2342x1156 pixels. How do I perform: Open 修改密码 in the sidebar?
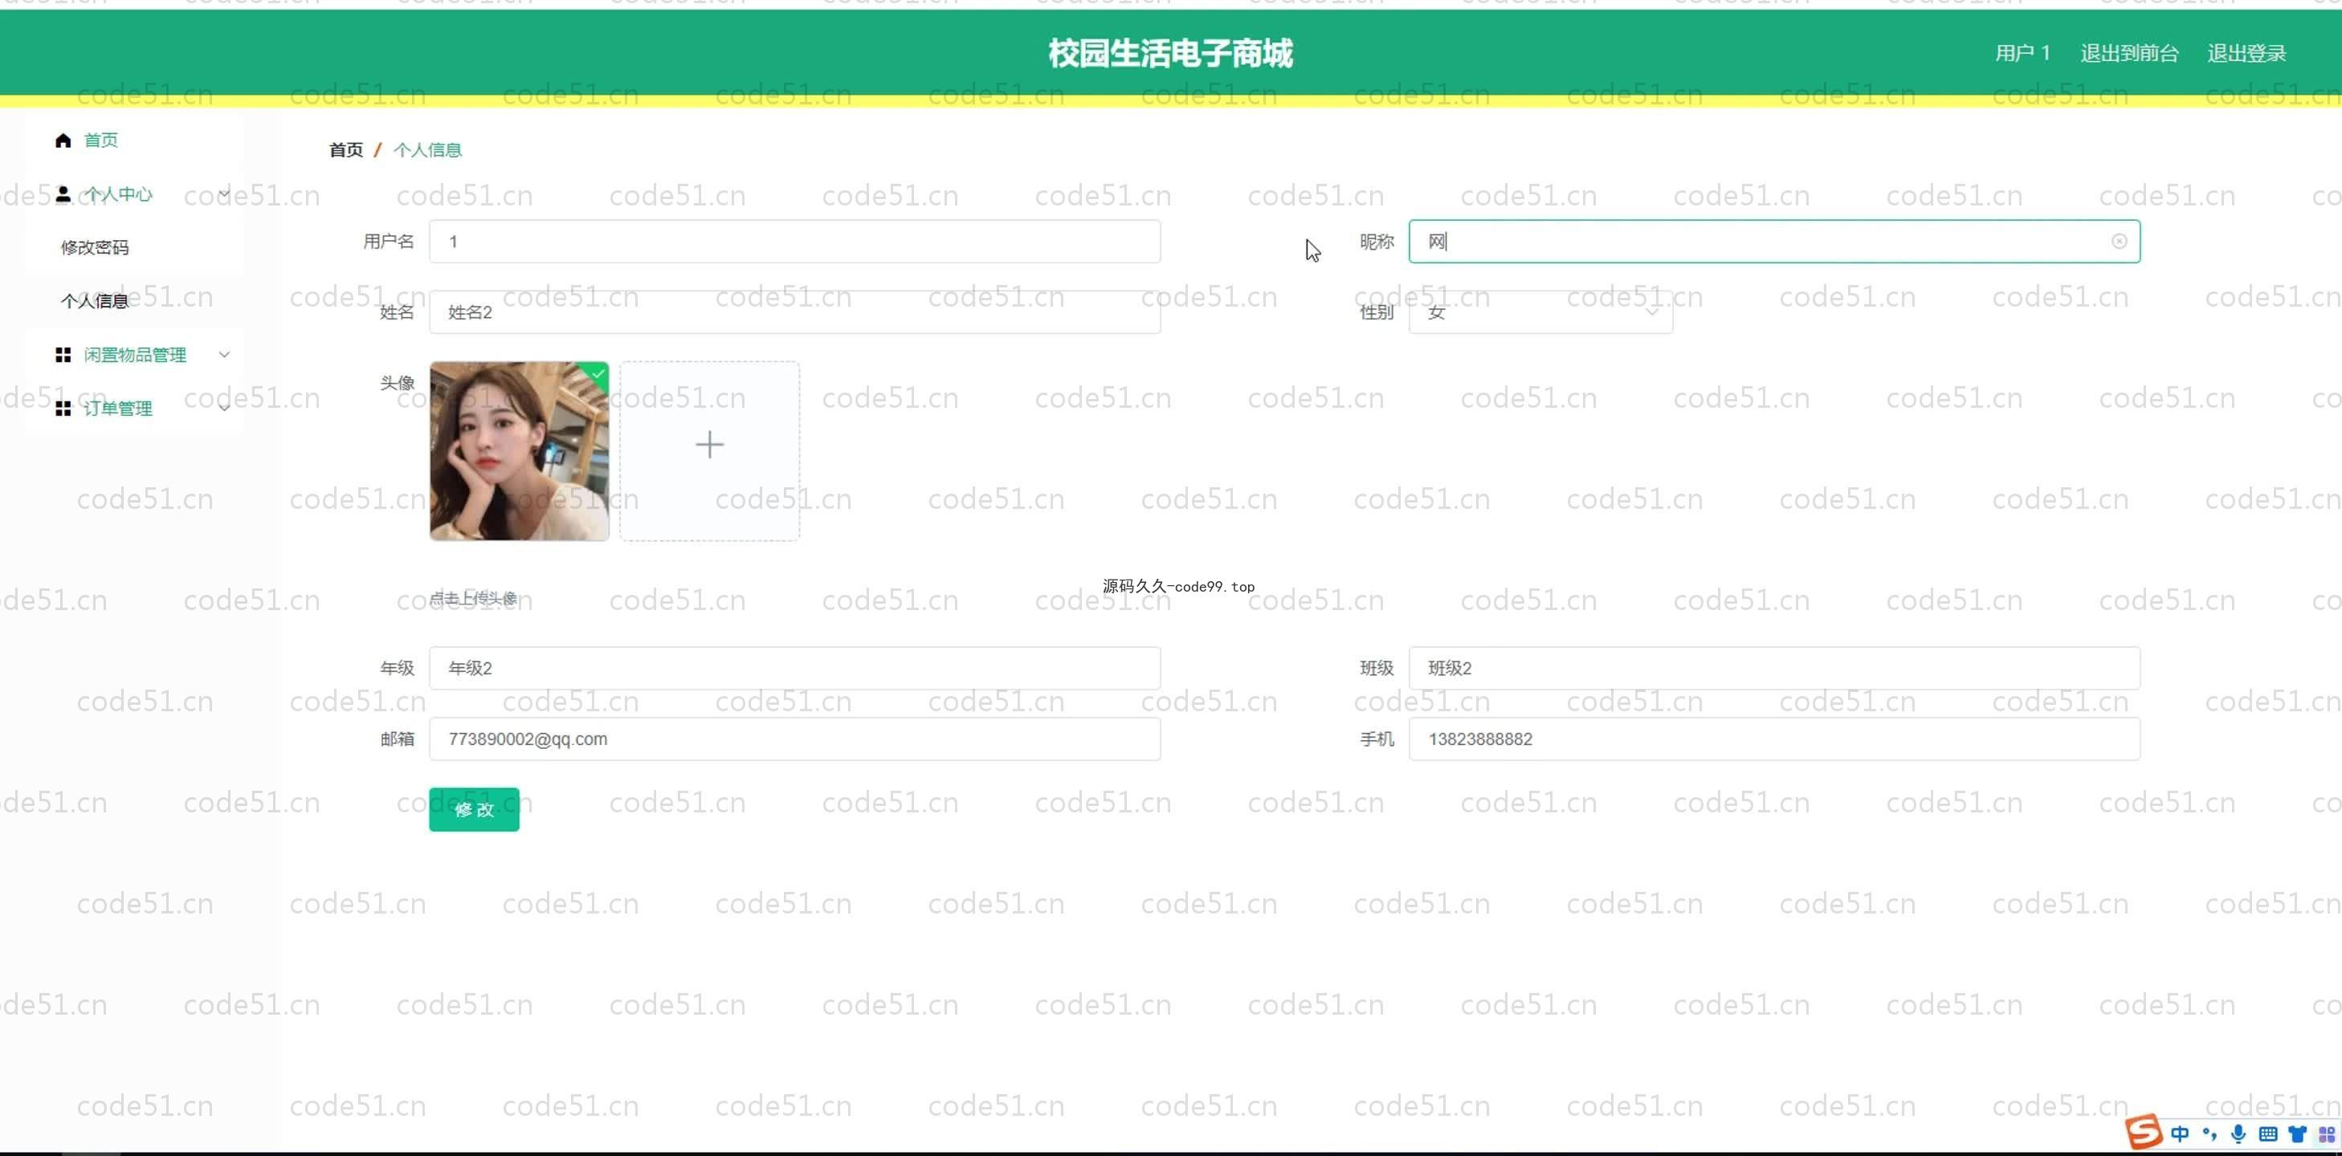(95, 247)
